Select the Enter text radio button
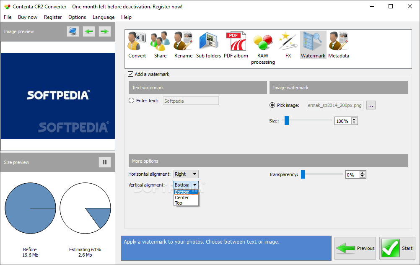420x265 pixels. tap(131, 101)
